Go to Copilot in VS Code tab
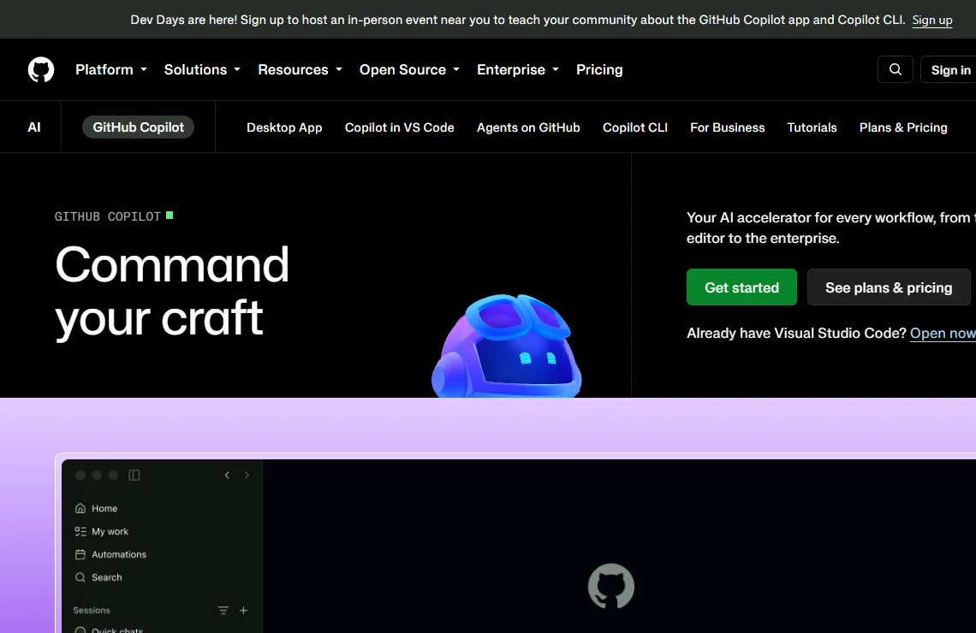976x633 pixels. pos(400,127)
